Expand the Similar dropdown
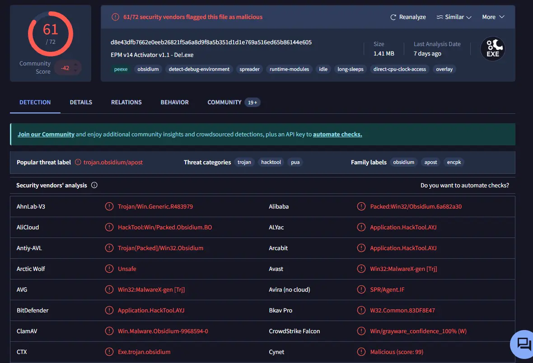The width and height of the screenshot is (533, 363). (x=454, y=17)
